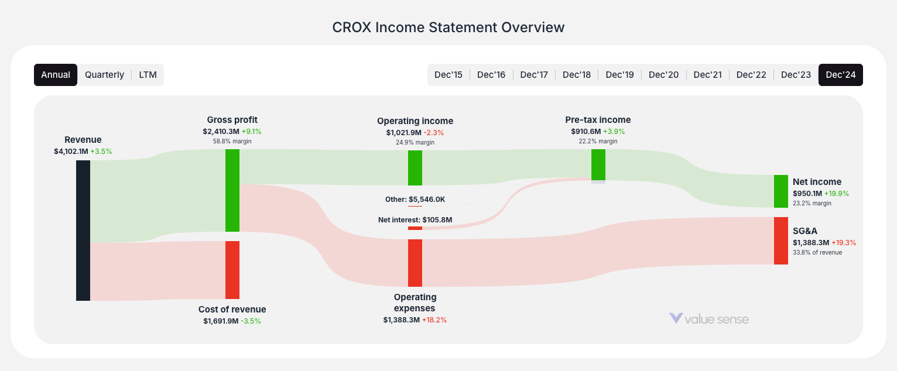Click the red Cost of revenue bar
This screenshot has height=371, width=897.
232,270
